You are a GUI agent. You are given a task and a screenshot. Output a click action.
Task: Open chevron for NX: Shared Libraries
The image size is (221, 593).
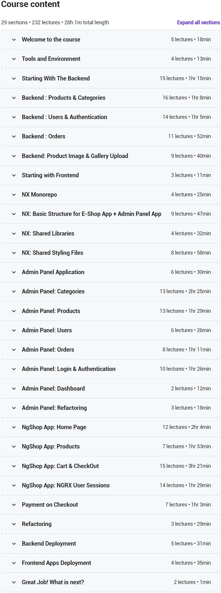click(14, 233)
